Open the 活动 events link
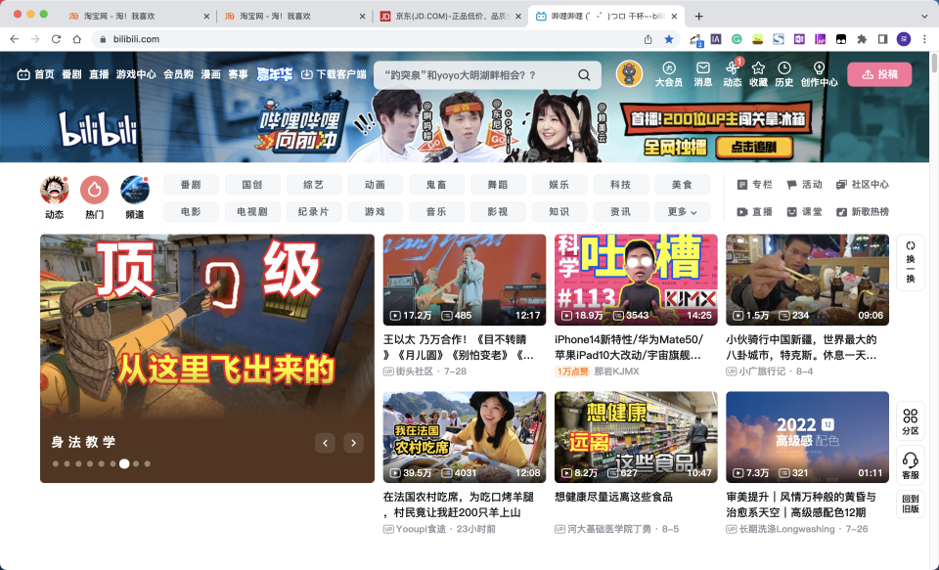The image size is (939, 570). tap(804, 185)
